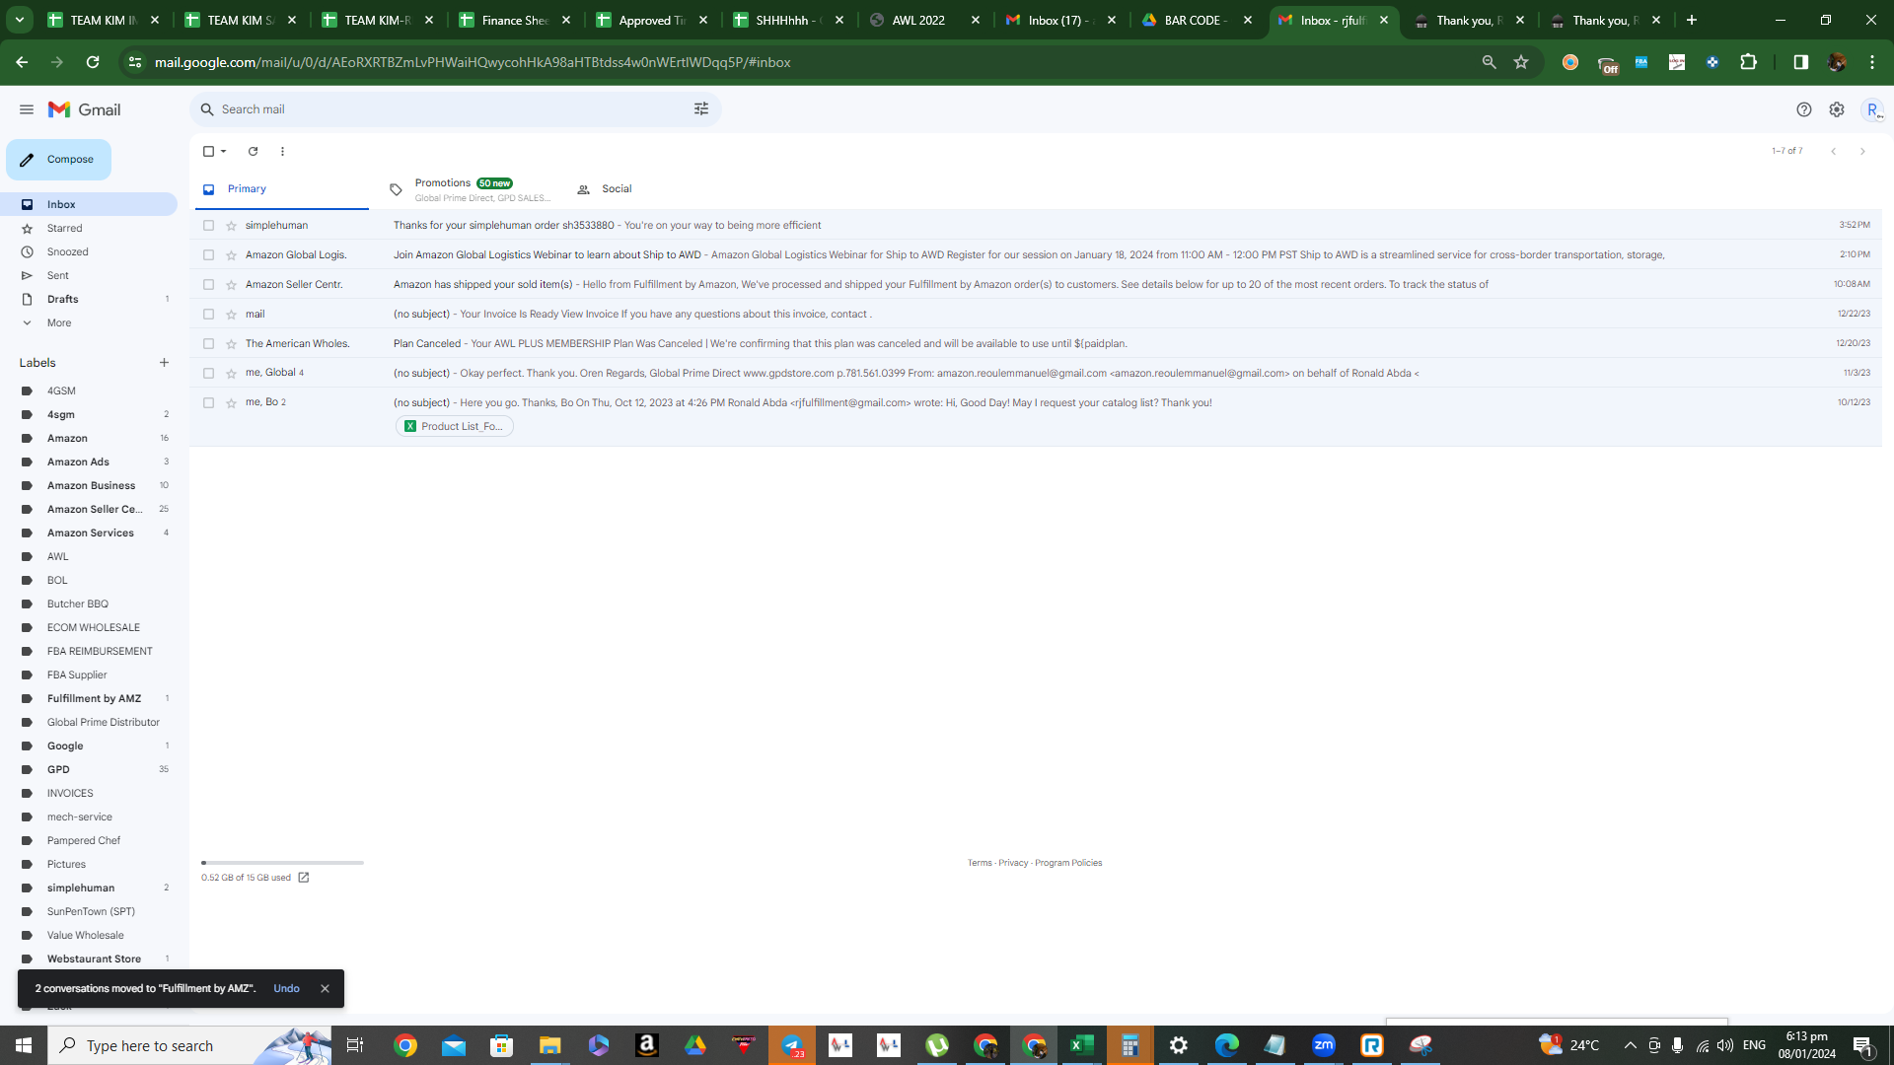The image size is (1894, 1065).
Task: Select checkbox for Amazon Seller Central email
Action: [208, 285]
